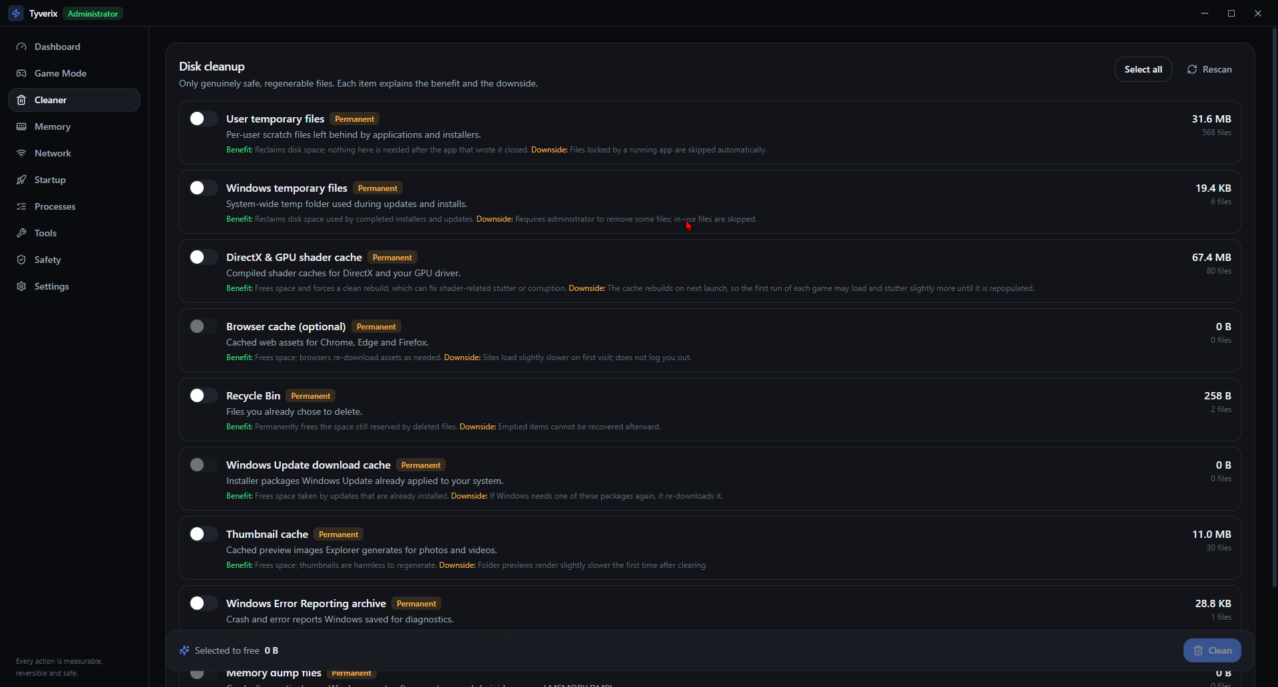Click the Clean button
1278x687 pixels.
click(x=1212, y=650)
